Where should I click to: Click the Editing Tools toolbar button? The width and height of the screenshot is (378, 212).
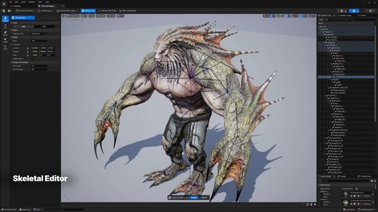(x=88, y=11)
